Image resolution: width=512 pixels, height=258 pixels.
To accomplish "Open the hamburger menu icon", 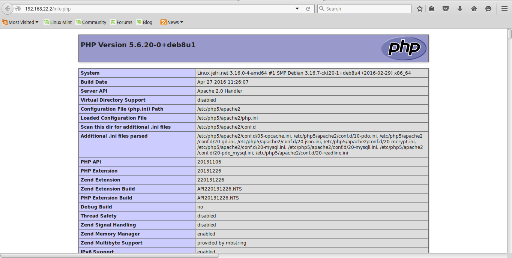I will click(504, 9).
